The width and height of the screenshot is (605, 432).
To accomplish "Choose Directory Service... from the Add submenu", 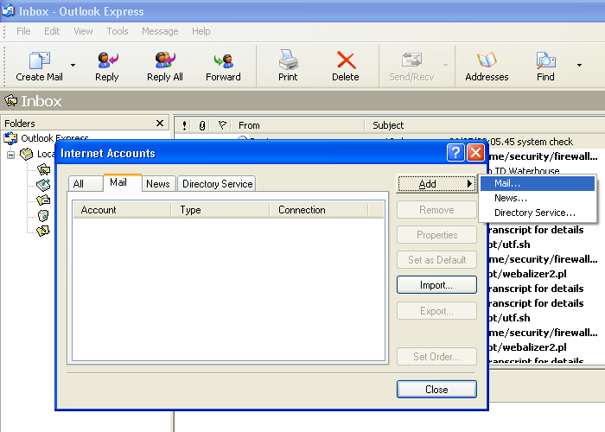I will 537,213.
